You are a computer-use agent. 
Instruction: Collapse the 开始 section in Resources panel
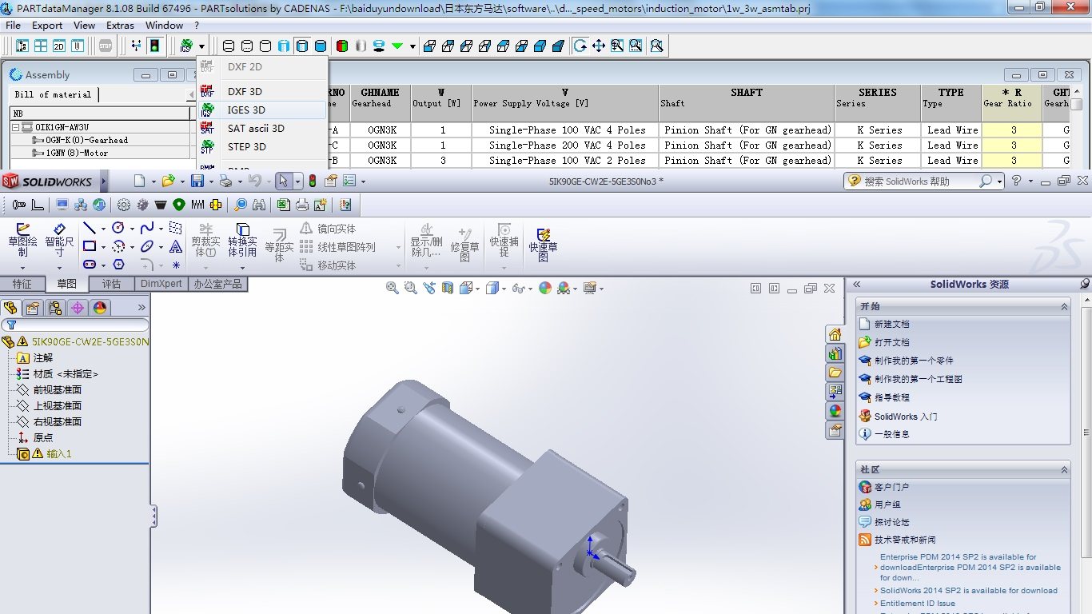tap(1064, 307)
